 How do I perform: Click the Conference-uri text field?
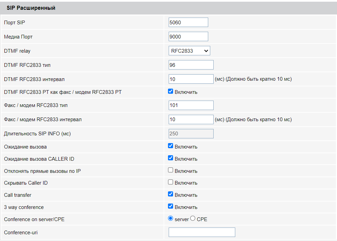click(202, 232)
